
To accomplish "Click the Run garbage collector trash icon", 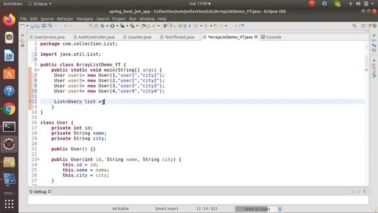I will pos(280,209).
